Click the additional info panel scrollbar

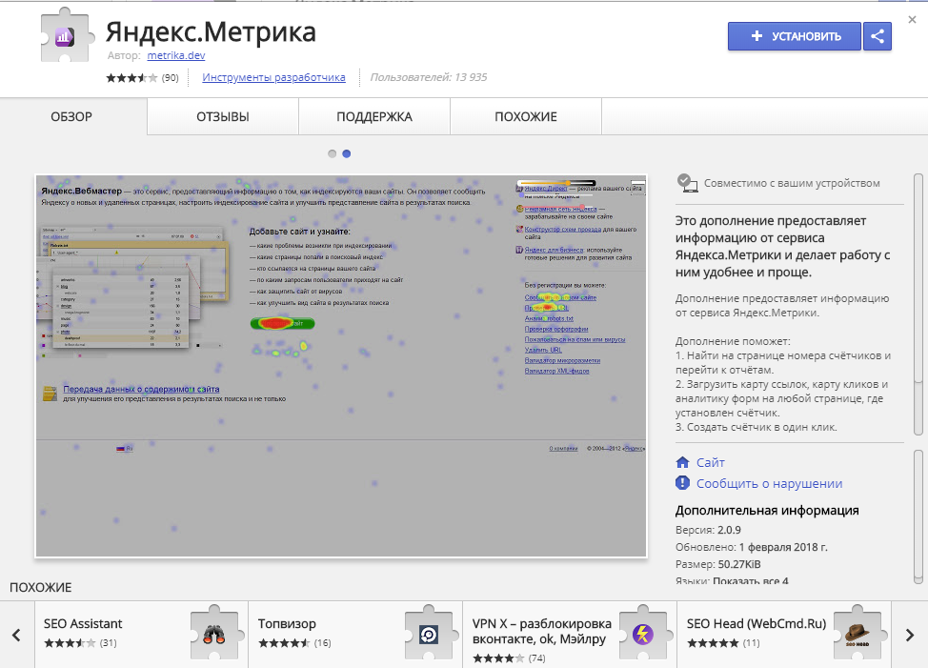click(x=918, y=516)
